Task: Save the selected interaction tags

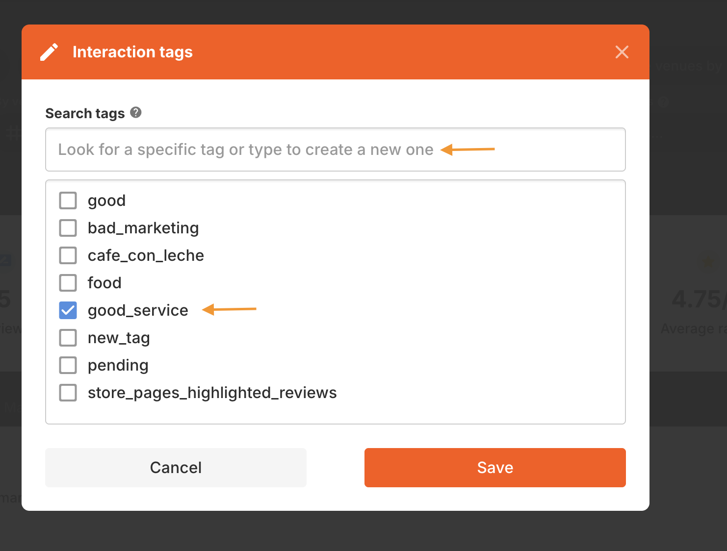Action: (x=494, y=468)
